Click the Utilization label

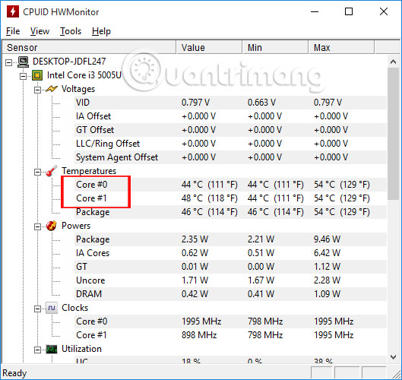tap(81, 349)
